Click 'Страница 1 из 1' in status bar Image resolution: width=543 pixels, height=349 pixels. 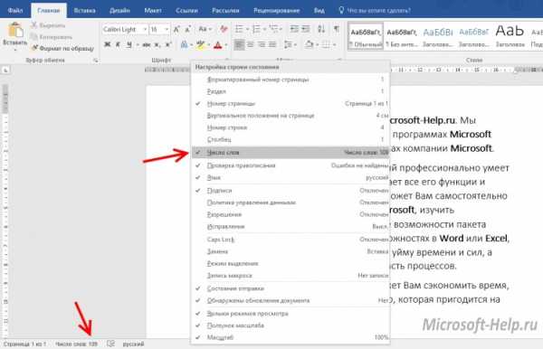point(24,344)
